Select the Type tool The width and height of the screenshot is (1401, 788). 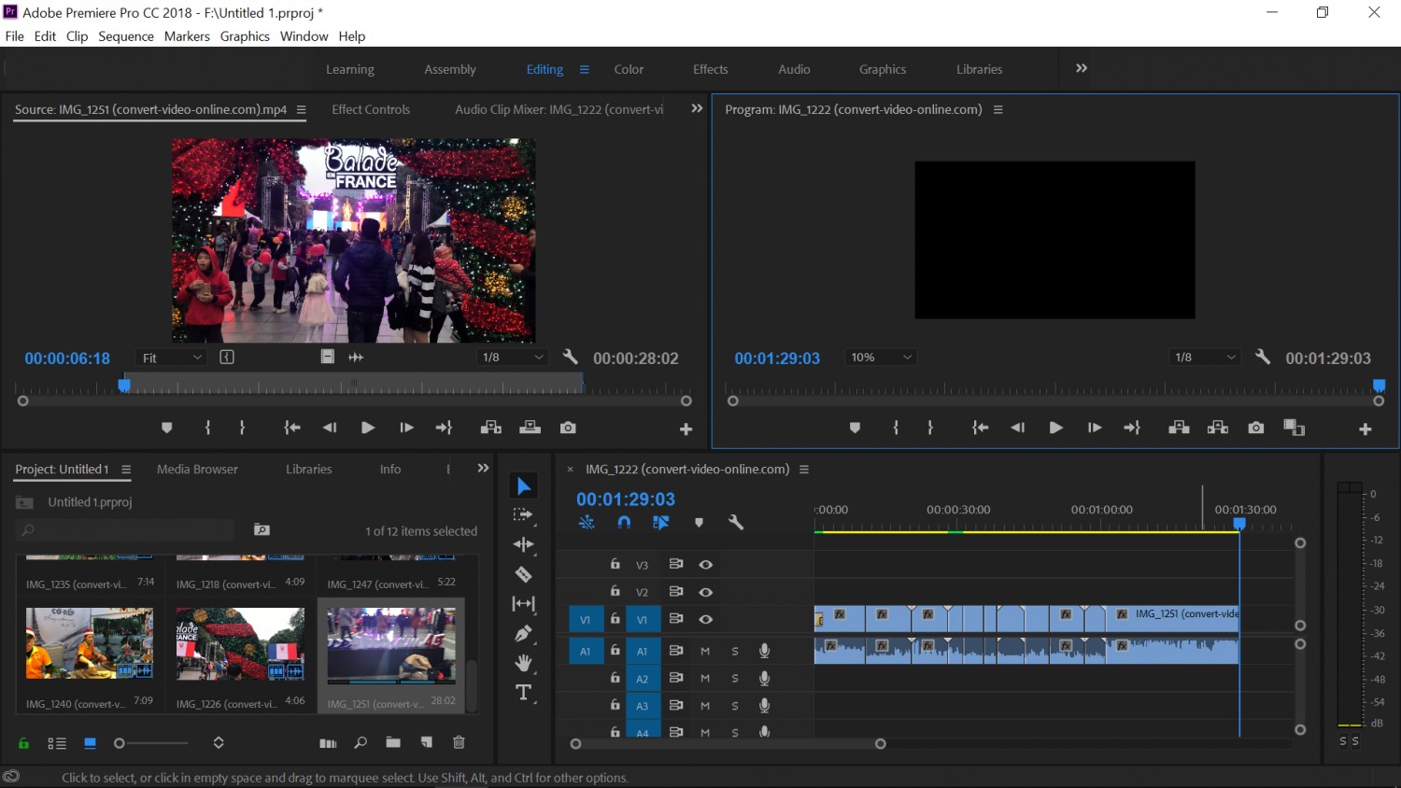pyautogui.click(x=523, y=693)
